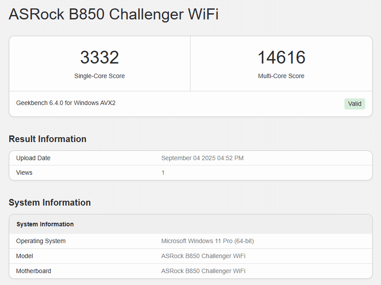The height and width of the screenshot is (285, 381).
Task: Click the Geekbench 6.4.0 for Windows AVX2 text
Action: coord(66,103)
